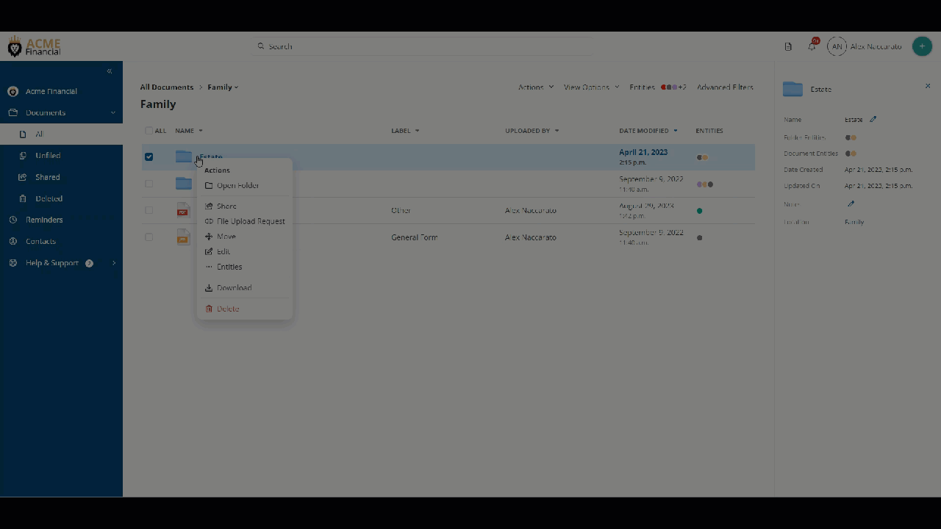Click the PDF file icon in the Other row
This screenshot has width=941, height=529.
point(183,210)
